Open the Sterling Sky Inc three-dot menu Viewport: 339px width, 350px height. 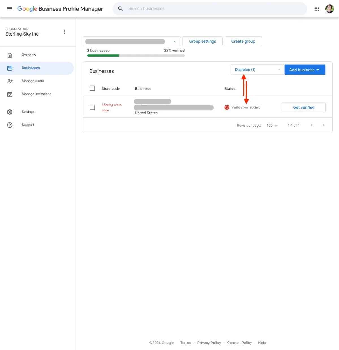click(64, 32)
